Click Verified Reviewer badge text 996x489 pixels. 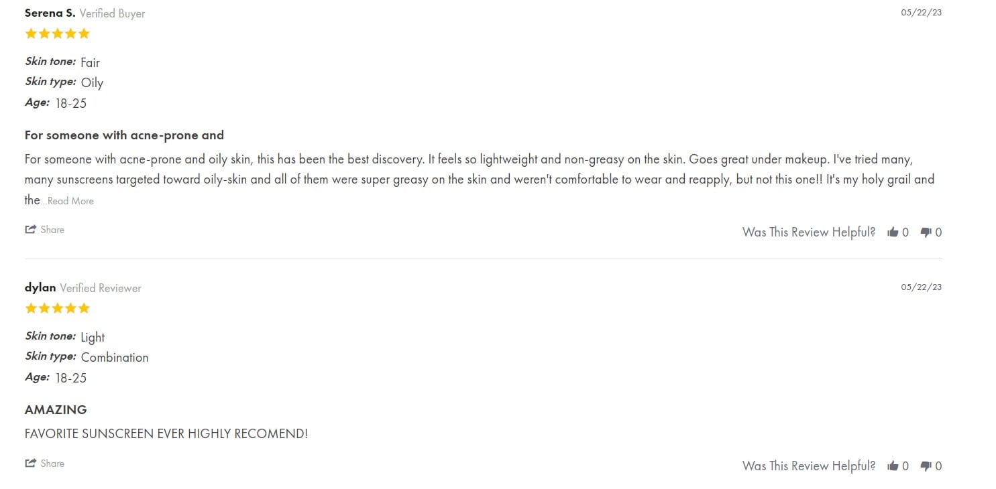[101, 288]
